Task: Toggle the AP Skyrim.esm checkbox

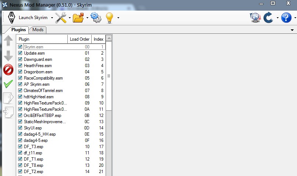Action: pyautogui.click(x=20, y=84)
